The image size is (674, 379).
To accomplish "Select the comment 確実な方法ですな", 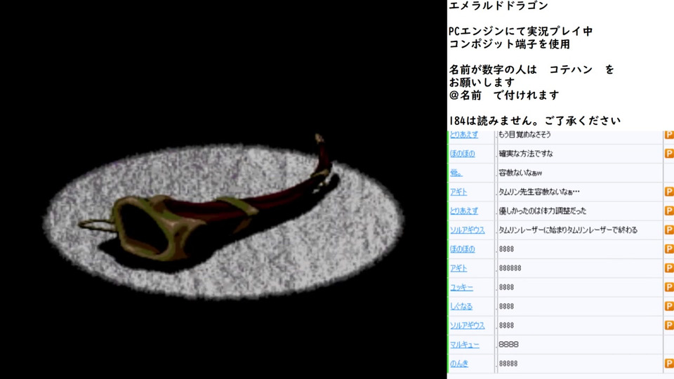I will coord(525,154).
